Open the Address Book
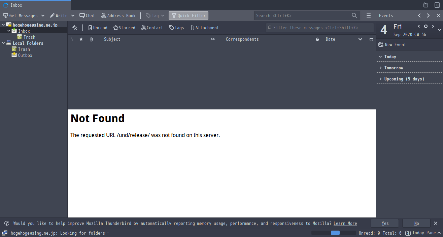The height and width of the screenshot is (237, 443). coord(118,15)
